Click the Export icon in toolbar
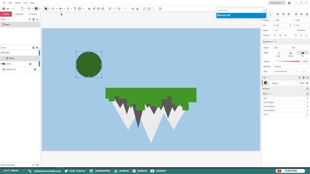Screen dimensions: 310x174 tap(160, 9)
